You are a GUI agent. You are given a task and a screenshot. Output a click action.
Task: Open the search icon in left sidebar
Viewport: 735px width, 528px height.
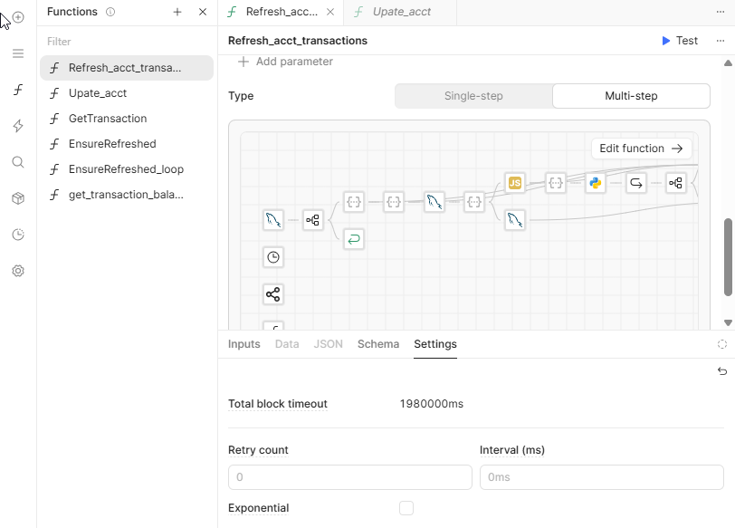pos(18,162)
